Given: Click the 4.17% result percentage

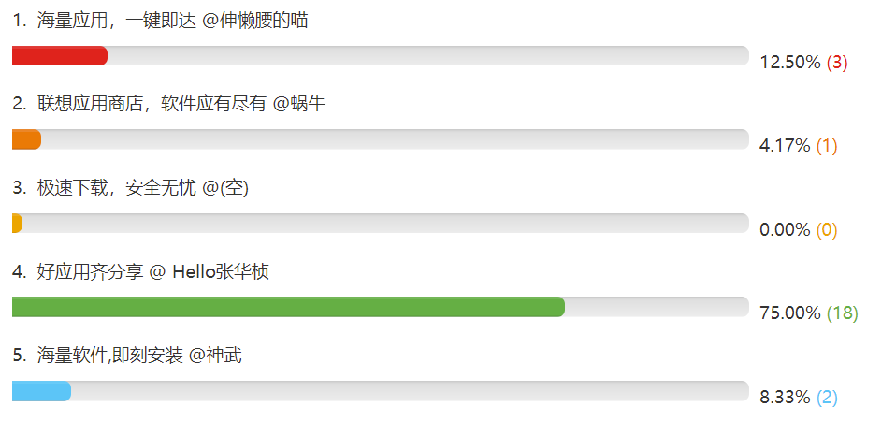Looking at the screenshot, I should point(785,146).
